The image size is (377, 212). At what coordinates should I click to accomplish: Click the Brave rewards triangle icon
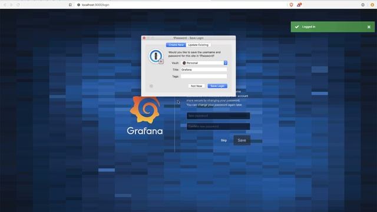coord(299,5)
